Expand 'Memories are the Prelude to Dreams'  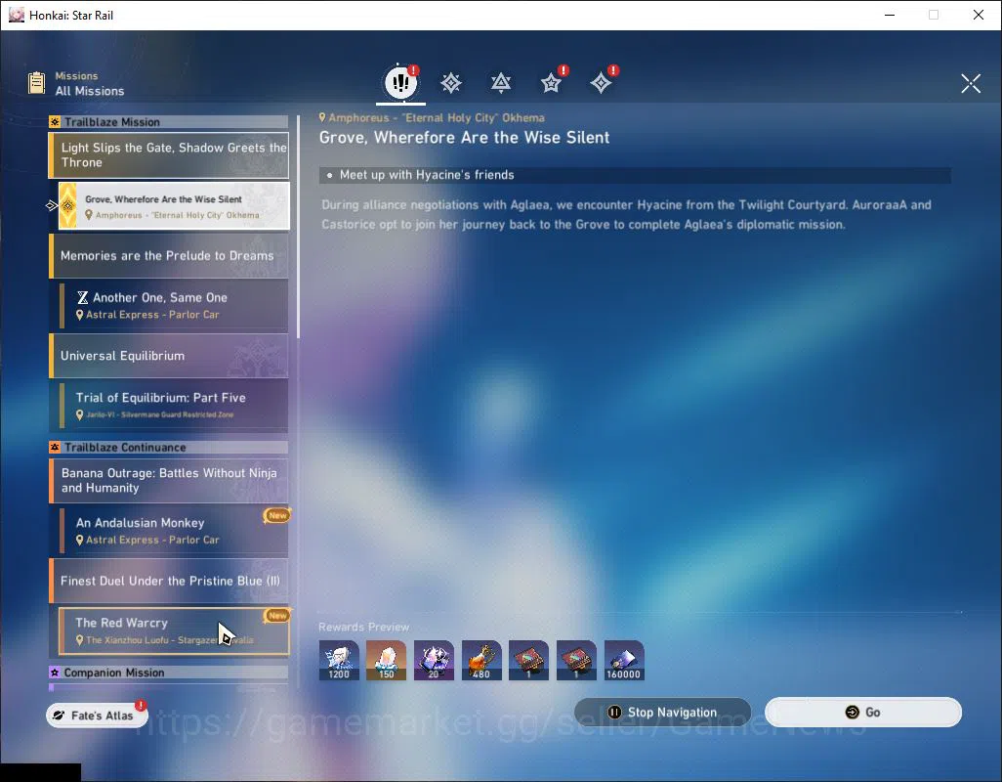click(x=169, y=256)
